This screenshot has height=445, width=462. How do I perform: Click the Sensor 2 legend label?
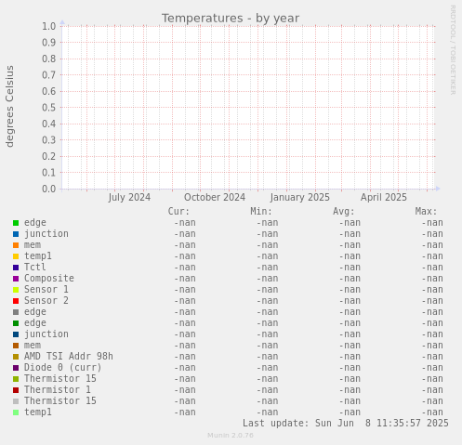click(x=46, y=300)
